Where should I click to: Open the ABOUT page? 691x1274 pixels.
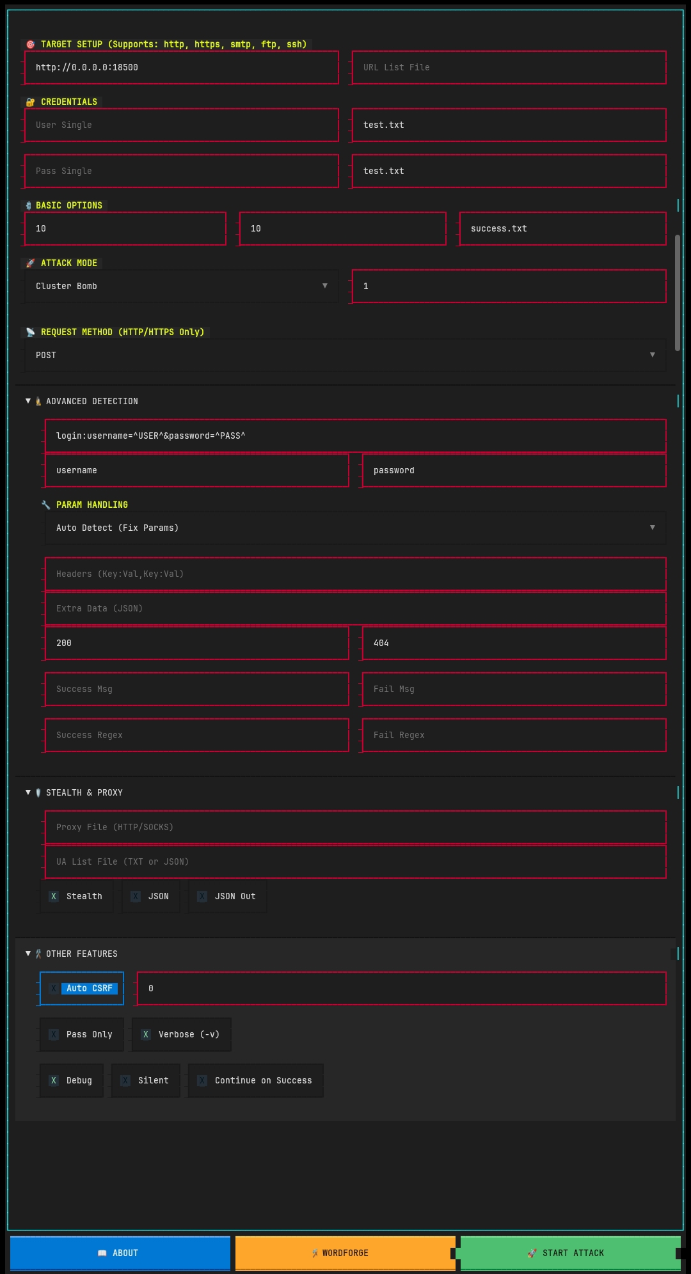coord(120,1253)
